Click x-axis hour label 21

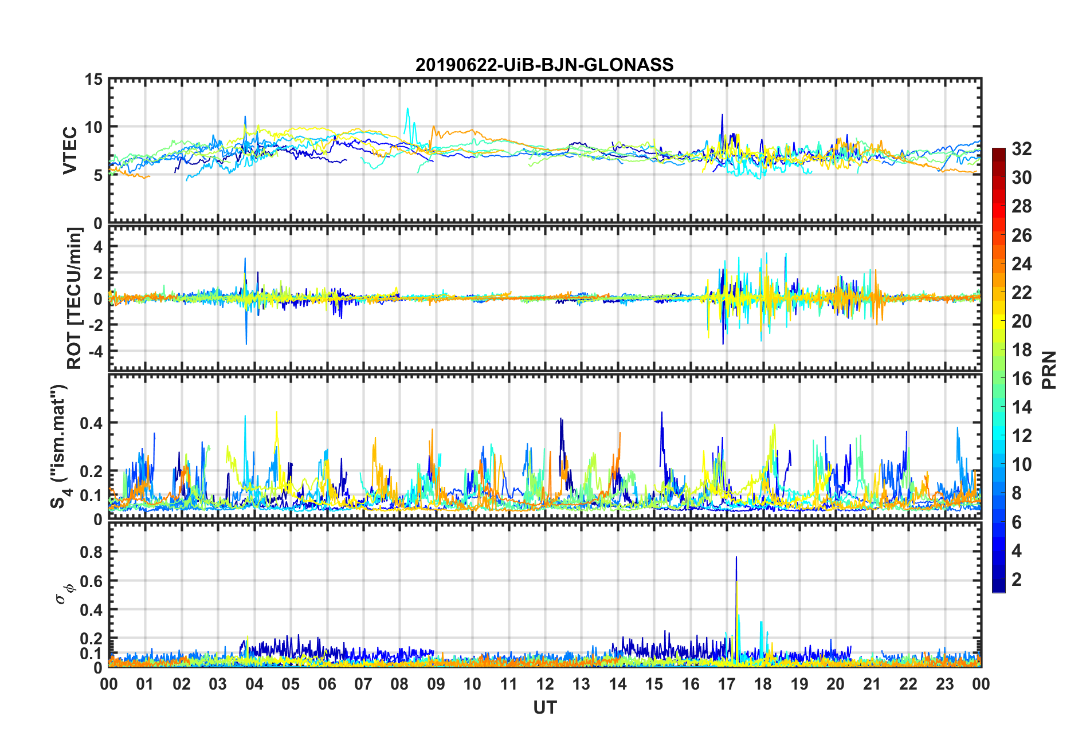[x=872, y=684]
